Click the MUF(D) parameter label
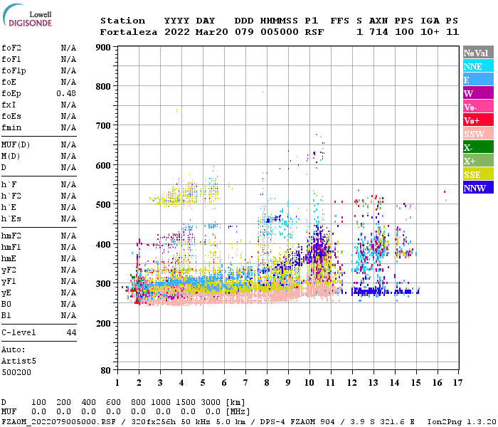 click(x=16, y=145)
